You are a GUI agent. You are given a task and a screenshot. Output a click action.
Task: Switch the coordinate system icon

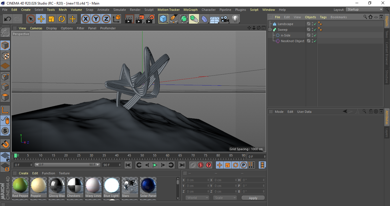coord(116,19)
